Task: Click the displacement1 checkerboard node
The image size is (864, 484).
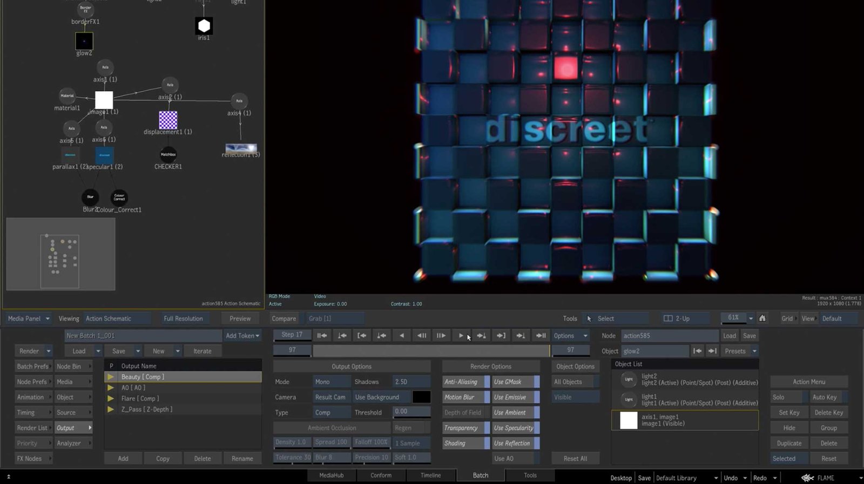Action: [x=168, y=120]
